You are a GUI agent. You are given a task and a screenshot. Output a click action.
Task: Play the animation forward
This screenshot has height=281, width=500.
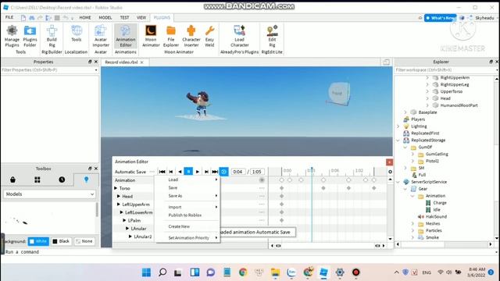click(198, 172)
